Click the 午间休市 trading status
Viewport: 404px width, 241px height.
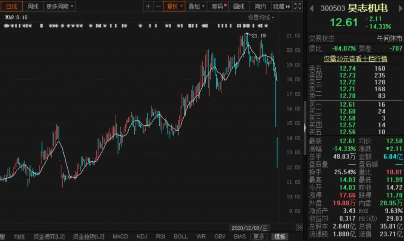389,39
